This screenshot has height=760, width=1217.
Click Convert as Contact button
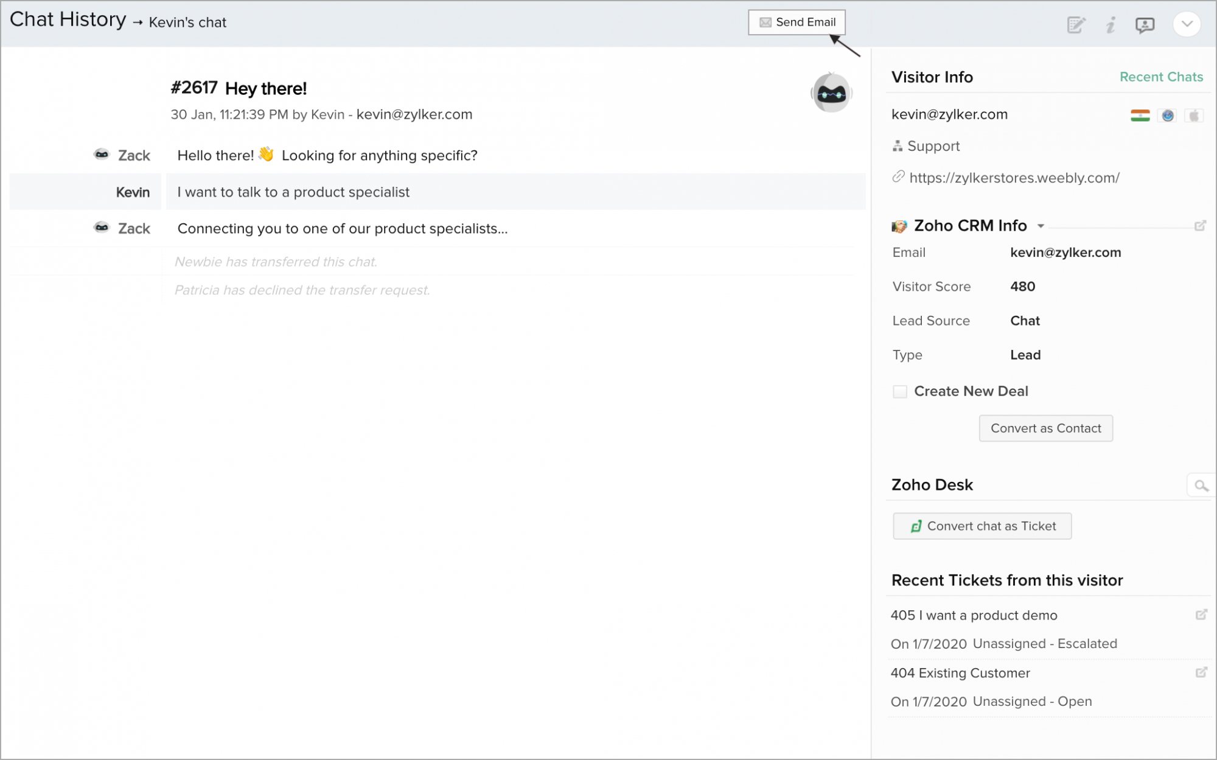(x=1045, y=428)
